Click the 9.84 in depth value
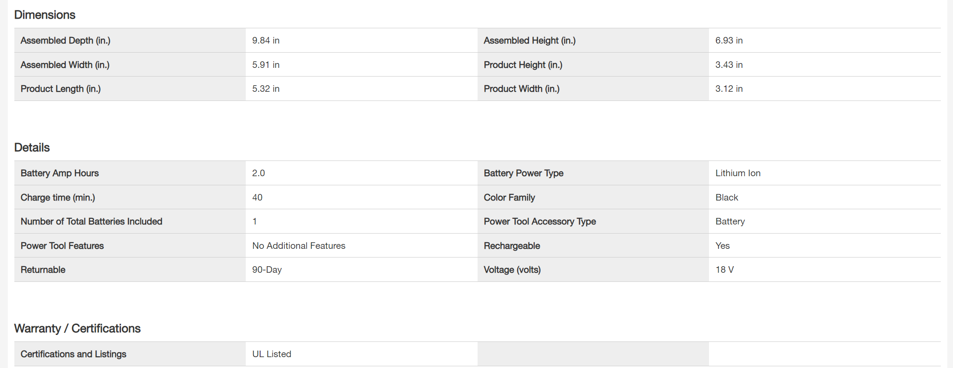The image size is (953, 368). (266, 40)
